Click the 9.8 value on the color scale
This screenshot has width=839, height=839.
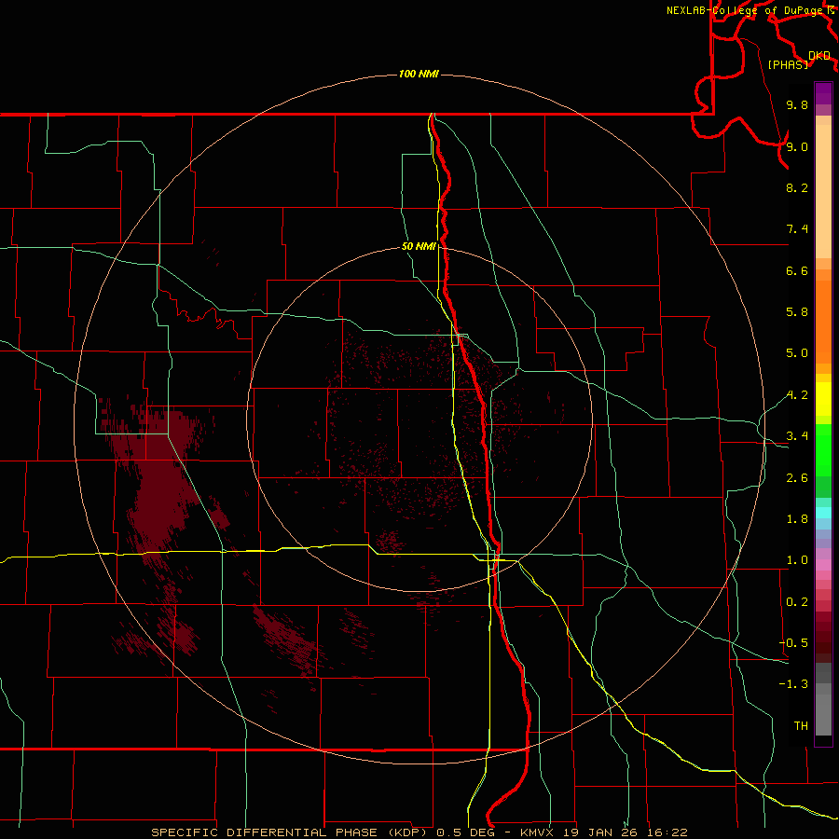797,104
